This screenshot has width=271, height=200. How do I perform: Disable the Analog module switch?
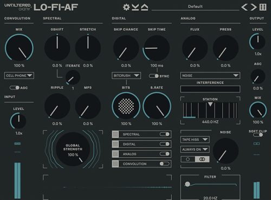(x=165, y=154)
